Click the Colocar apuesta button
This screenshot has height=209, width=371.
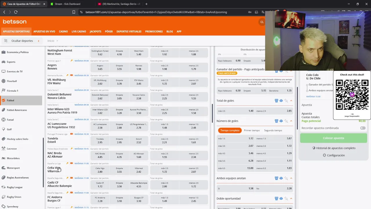(x=333, y=138)
